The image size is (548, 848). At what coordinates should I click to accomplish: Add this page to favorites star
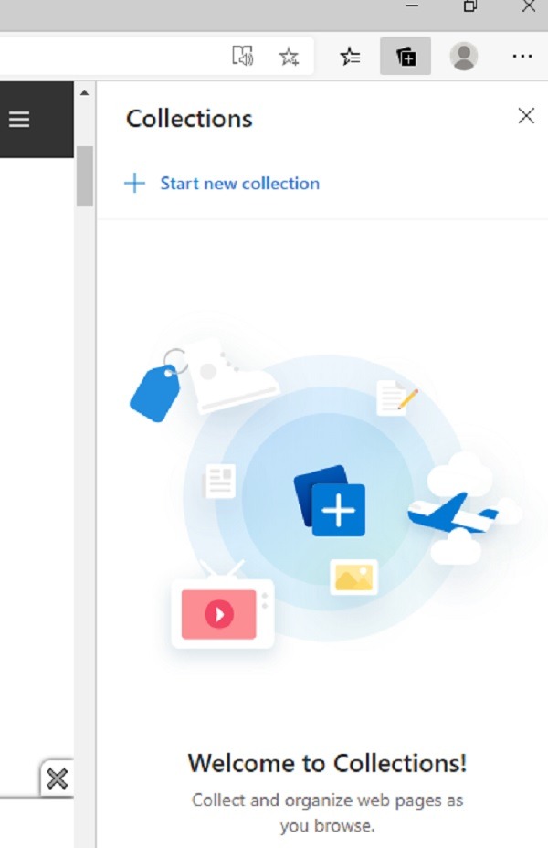(x=289, y=57)
